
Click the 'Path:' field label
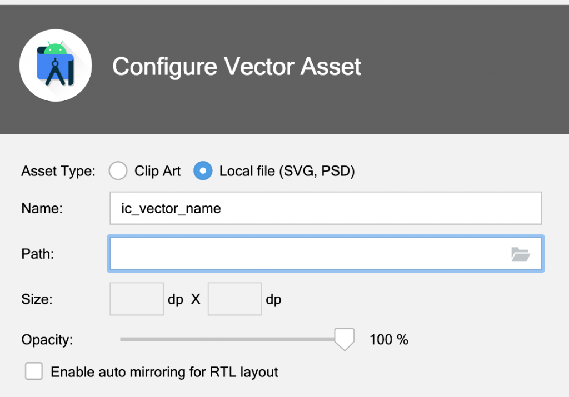point(38,254)
